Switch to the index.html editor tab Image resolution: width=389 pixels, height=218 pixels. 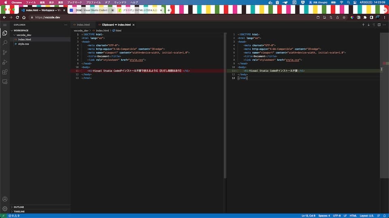click(83, 25)
